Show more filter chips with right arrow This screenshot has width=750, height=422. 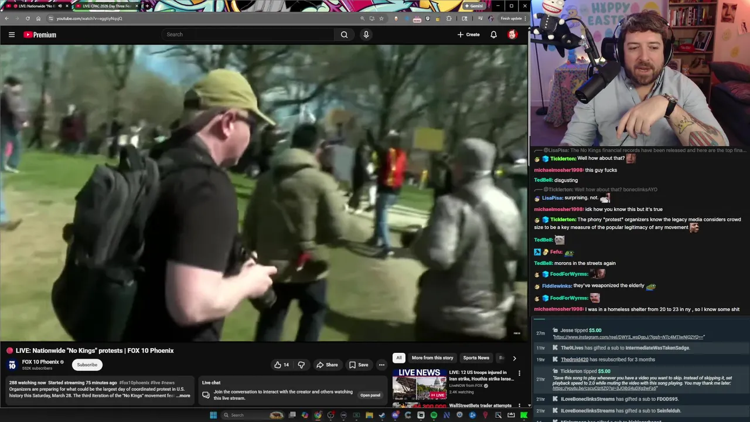pyautogui.click(x=514, y=358)
